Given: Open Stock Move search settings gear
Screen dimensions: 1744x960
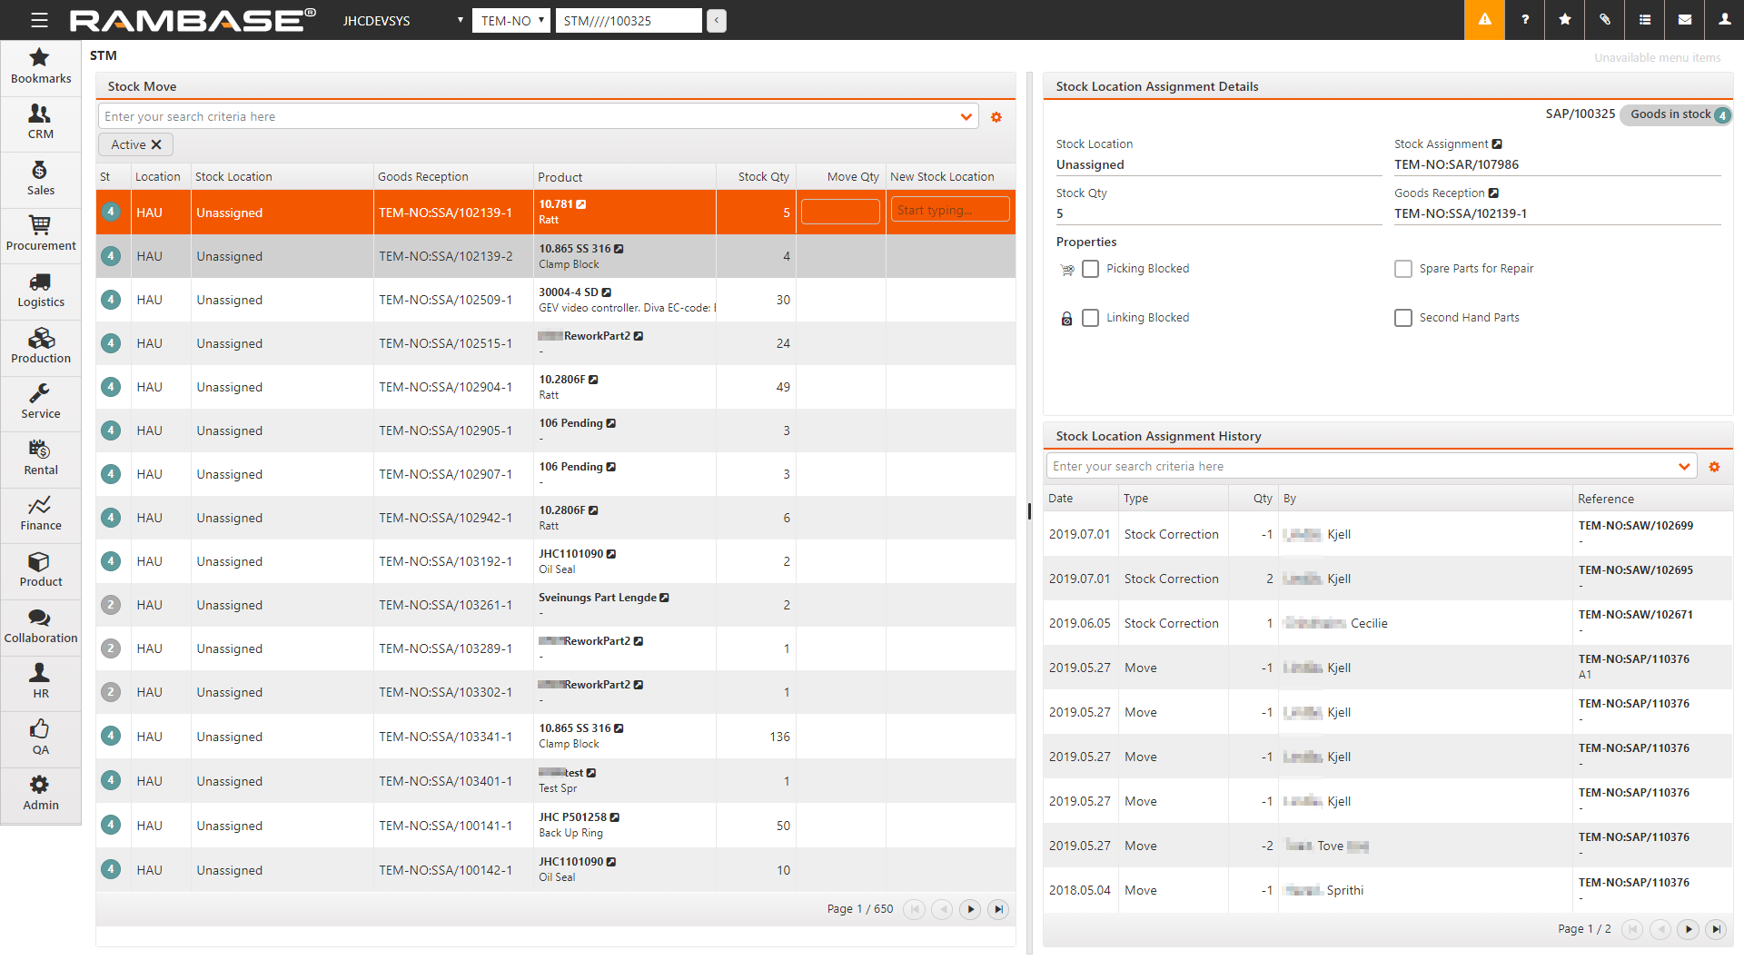Looking at the screenshot, I should tap(996, 117).
